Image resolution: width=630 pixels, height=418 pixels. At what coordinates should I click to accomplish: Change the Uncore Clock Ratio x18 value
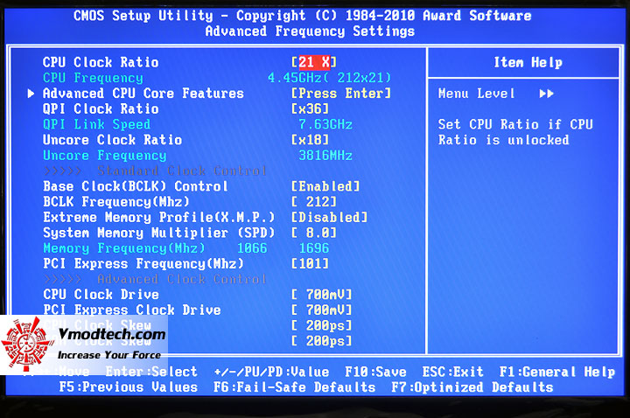click(x=310, y=140)
